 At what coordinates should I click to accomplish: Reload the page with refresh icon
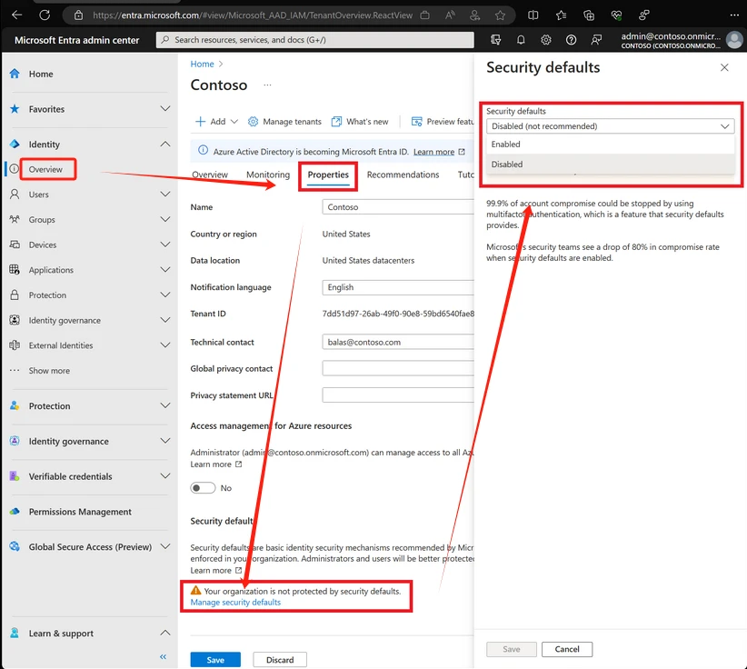(45, 15)
